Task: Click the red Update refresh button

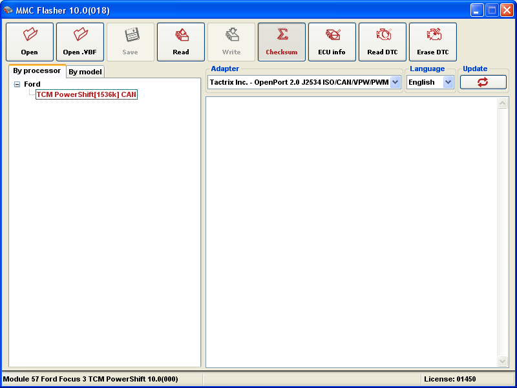Action: point(483,82)
